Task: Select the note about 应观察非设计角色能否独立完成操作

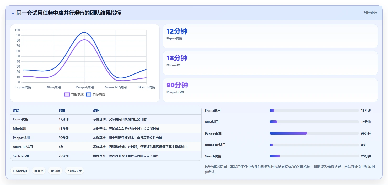Action: tap(126, 156)
